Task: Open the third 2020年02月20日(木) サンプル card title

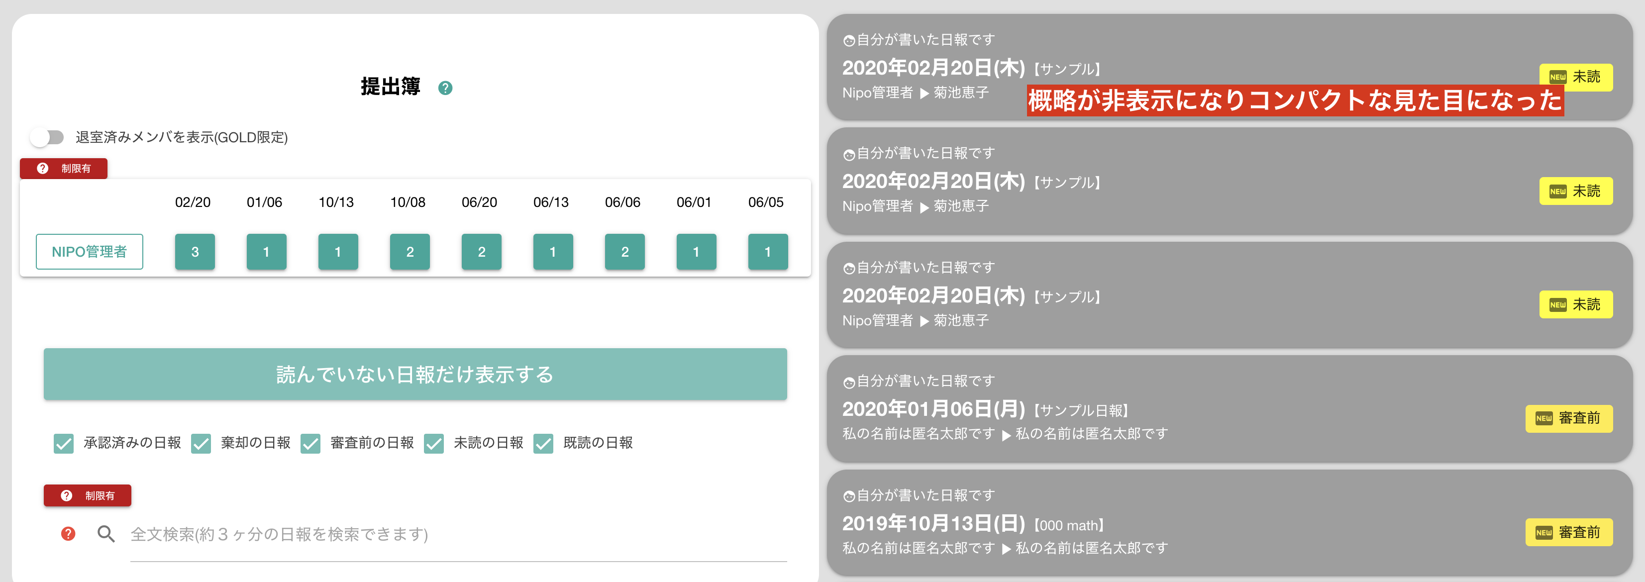Action: point(971,295)
